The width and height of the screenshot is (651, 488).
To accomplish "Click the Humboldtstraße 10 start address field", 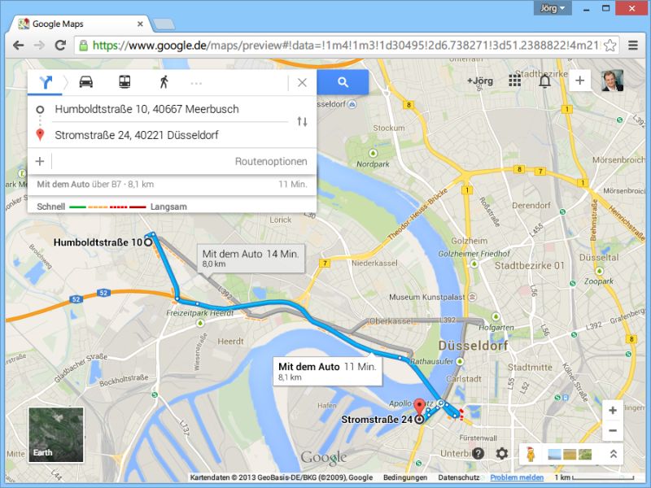I will [x=170, y=109].
